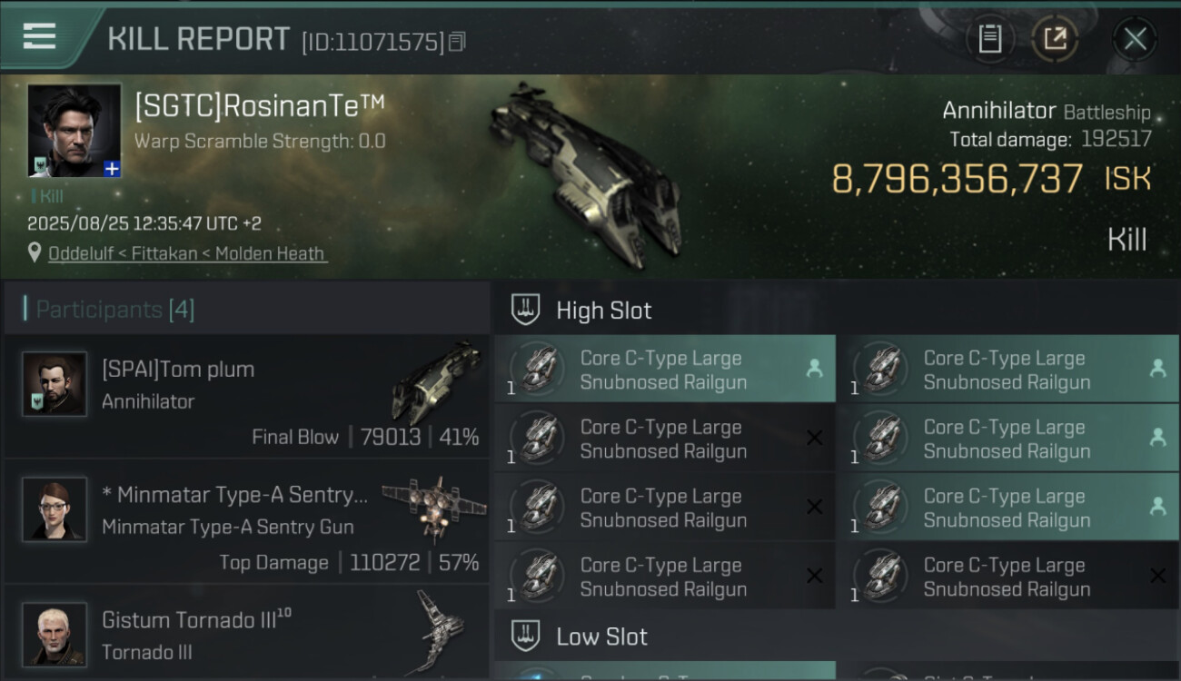Open Gistum Tornado III participant row
Image resolution: width=1181 pixels, height=681 pixels.
pos(245,635)
